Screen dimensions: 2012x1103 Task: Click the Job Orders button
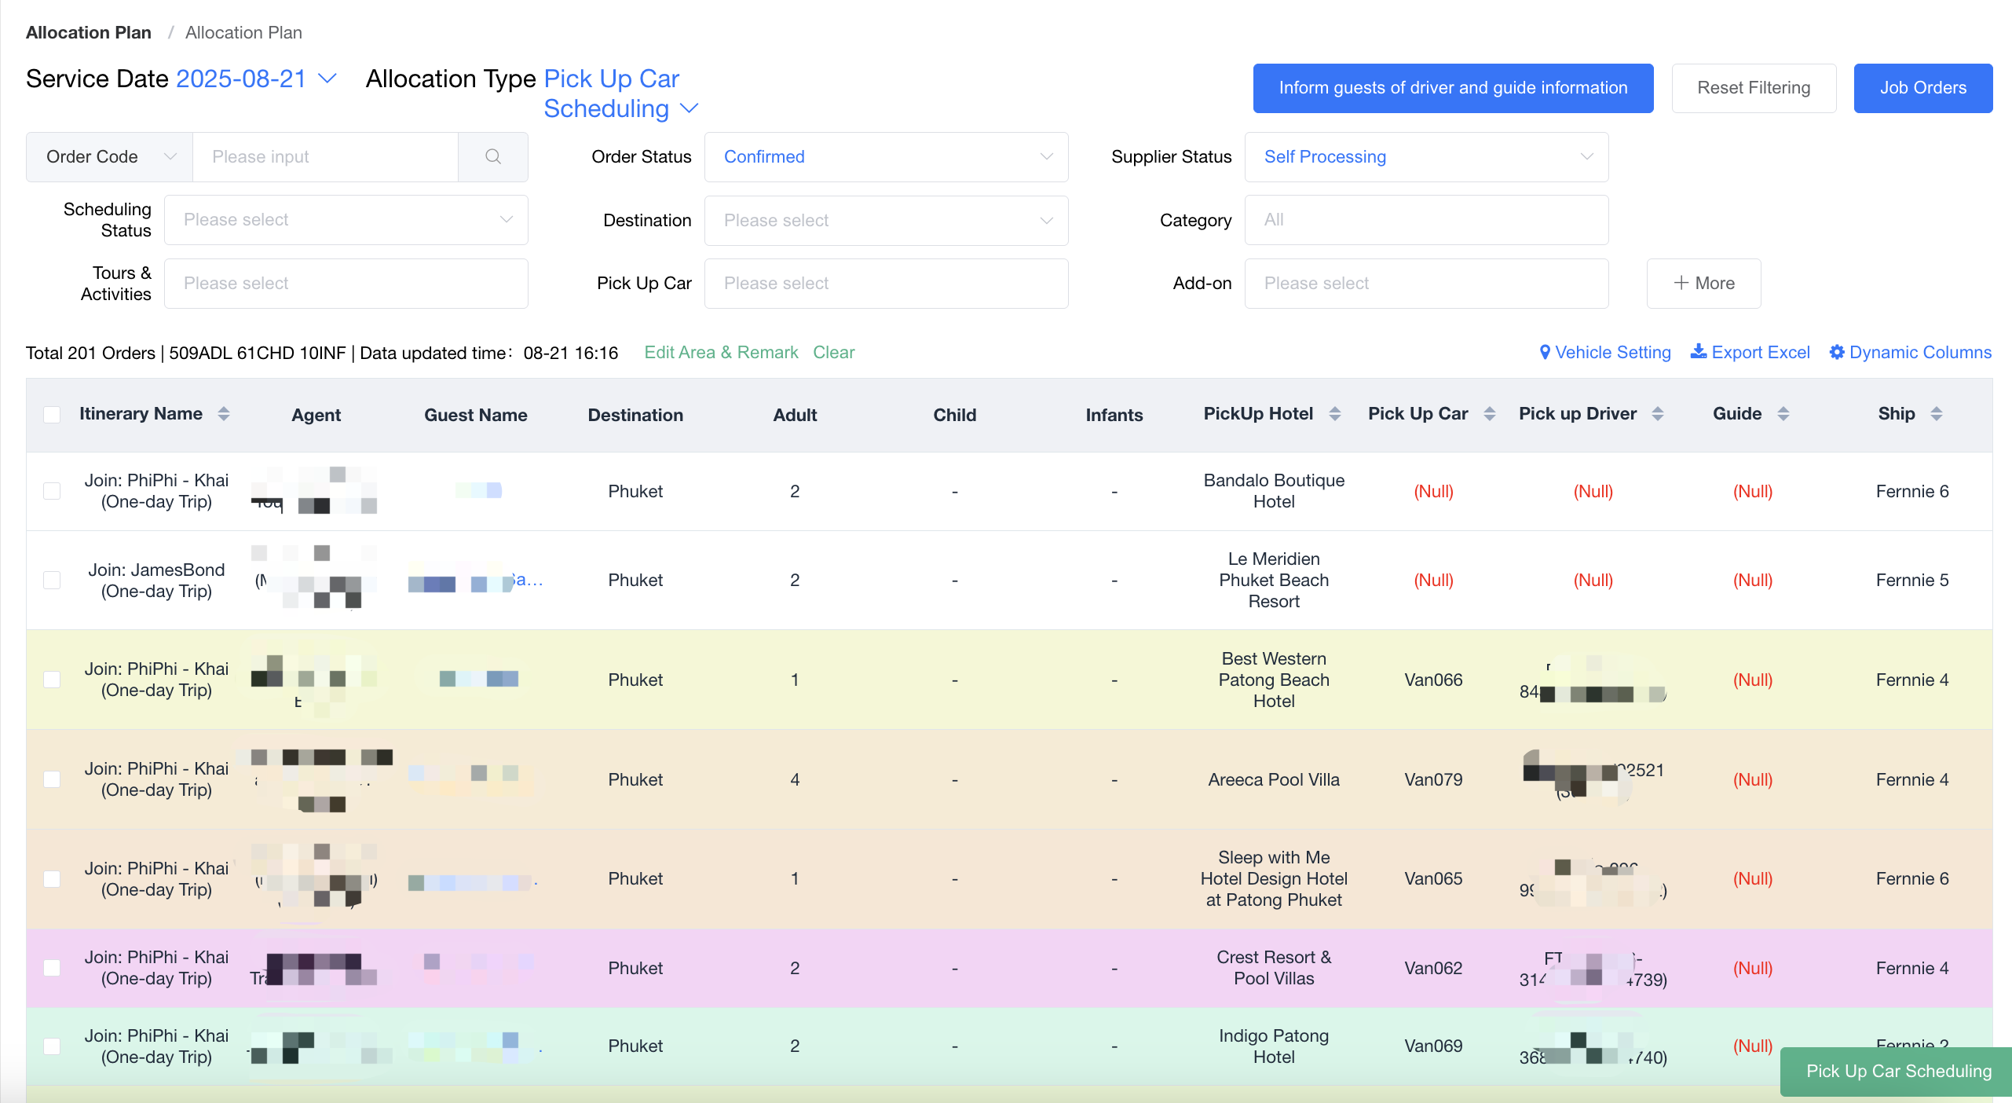point(1923,88)
